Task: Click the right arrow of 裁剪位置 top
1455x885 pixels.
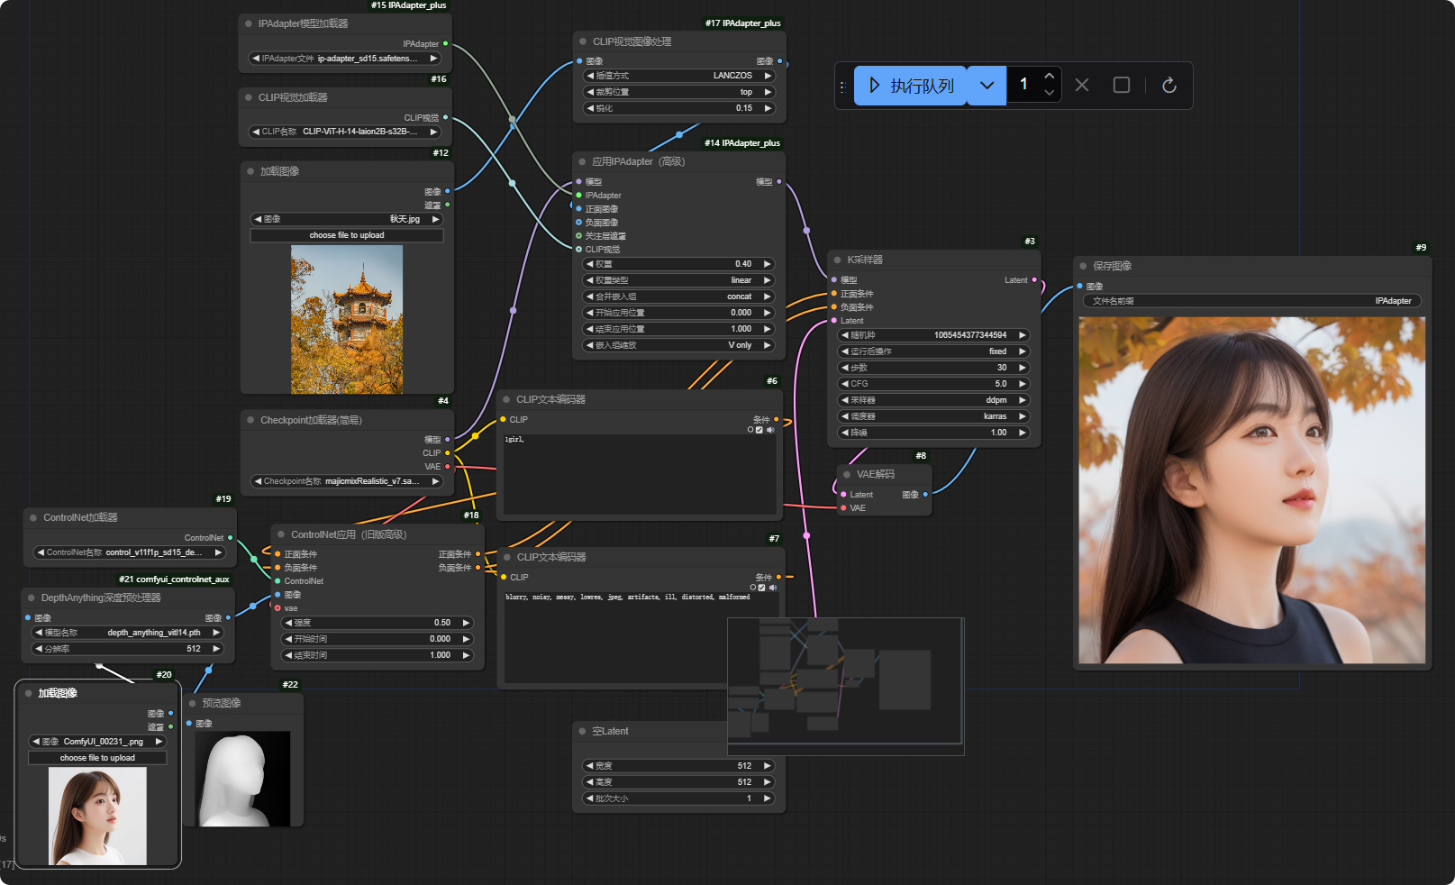Action: [768, 92]
